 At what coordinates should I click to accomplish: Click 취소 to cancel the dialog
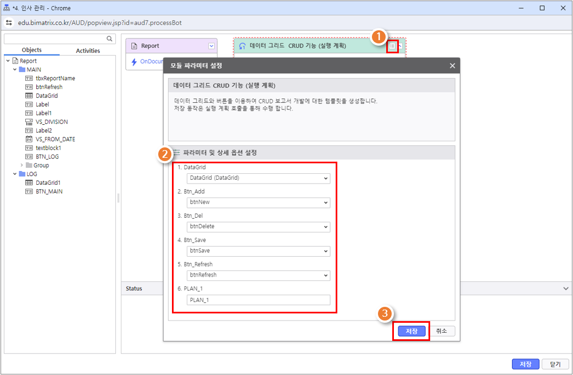point(442,331)
